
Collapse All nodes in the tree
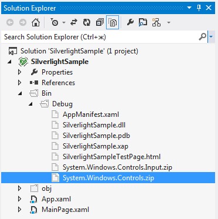(100, 23)
